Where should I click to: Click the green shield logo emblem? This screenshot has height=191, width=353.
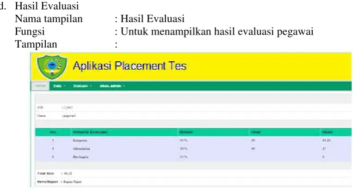tap(52, 67)
